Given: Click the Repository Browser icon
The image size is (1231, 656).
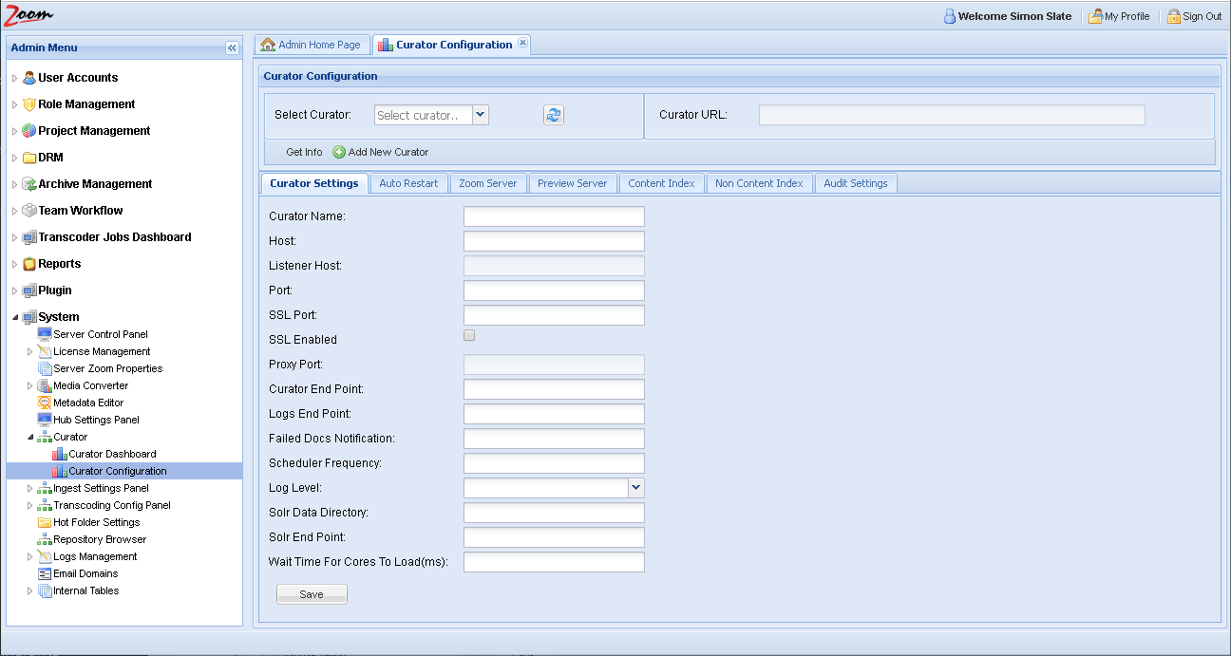Looking at the screenshot, I should click(45, 539).
